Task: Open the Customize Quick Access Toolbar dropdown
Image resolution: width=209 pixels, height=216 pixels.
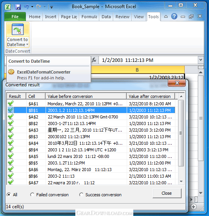Action: coord(51,7)
